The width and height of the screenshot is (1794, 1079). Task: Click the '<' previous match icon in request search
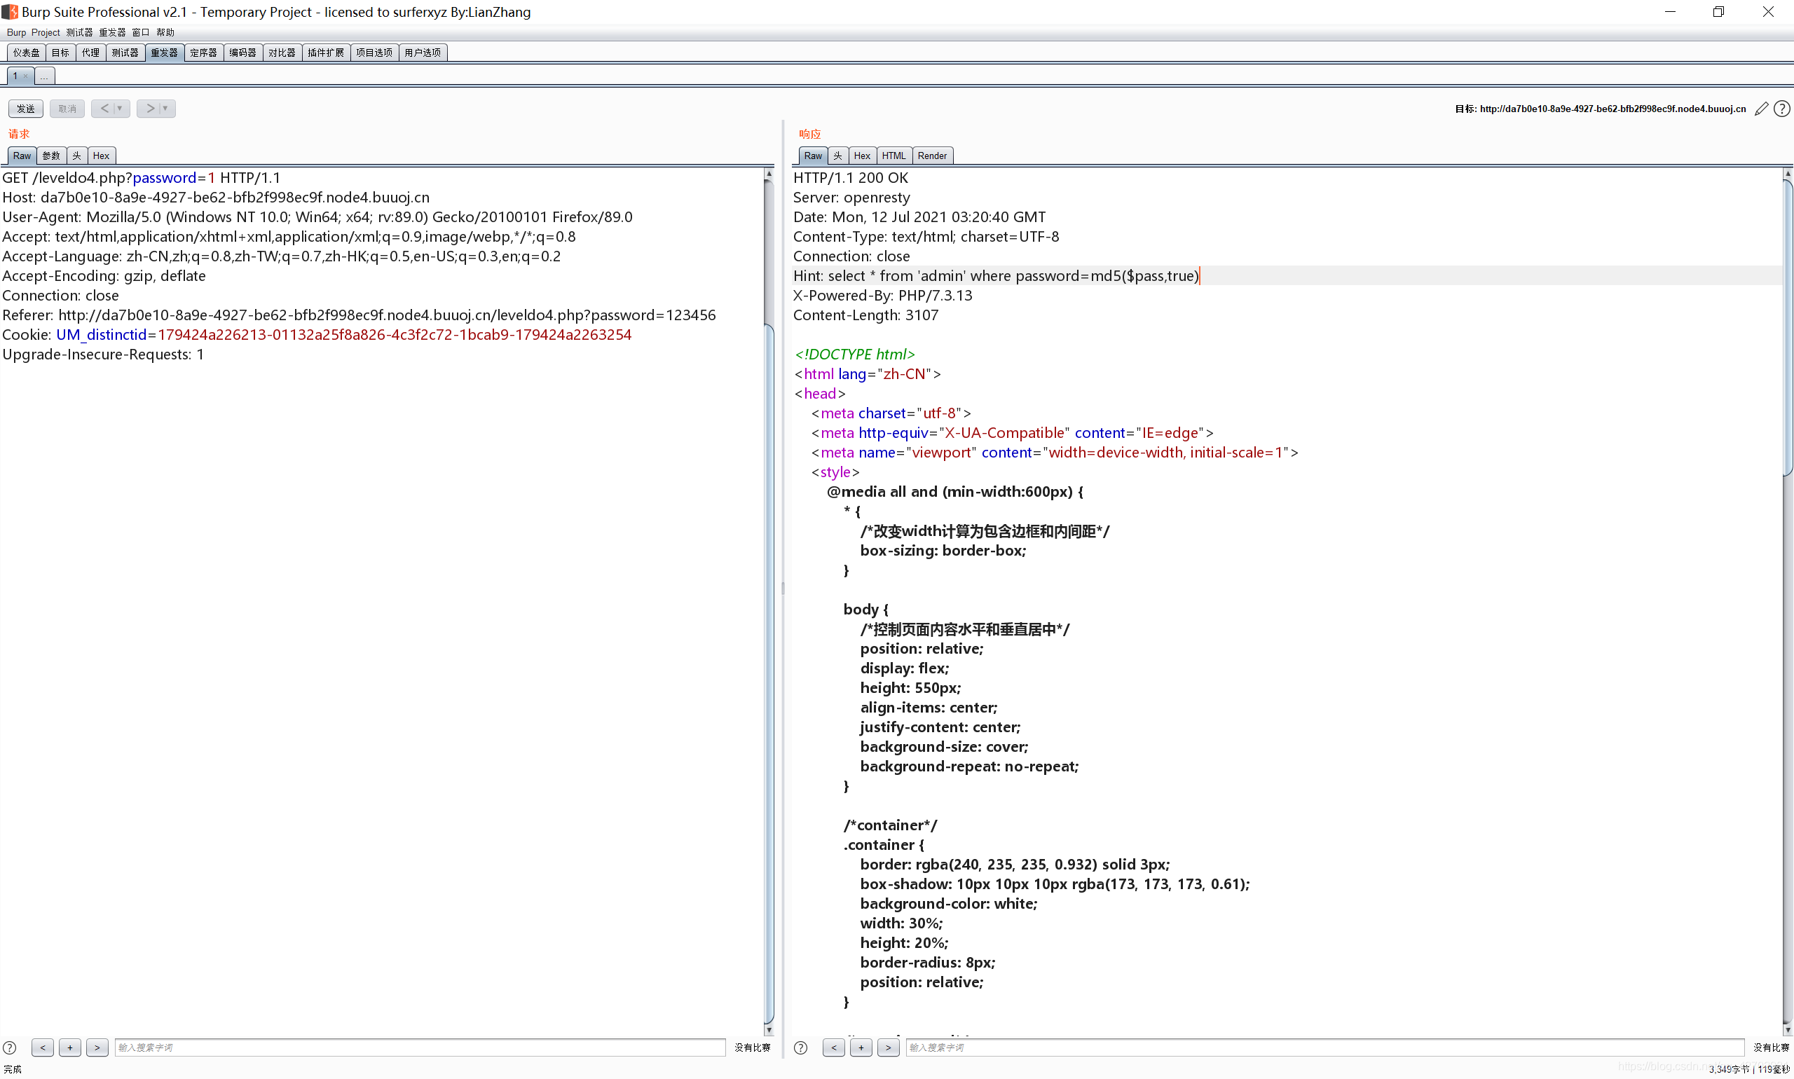pos(42,1047)
